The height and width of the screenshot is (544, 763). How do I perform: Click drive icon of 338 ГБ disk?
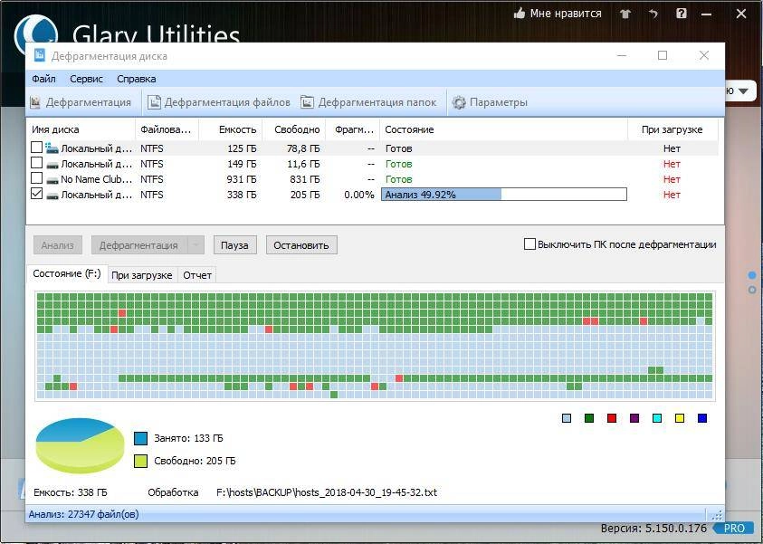tap(52, 196)
